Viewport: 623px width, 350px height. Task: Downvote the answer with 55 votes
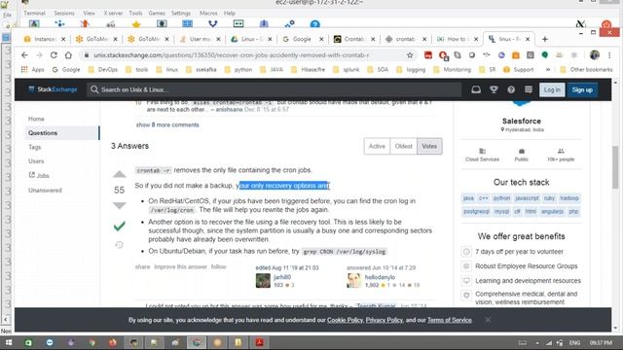point(119,205)
